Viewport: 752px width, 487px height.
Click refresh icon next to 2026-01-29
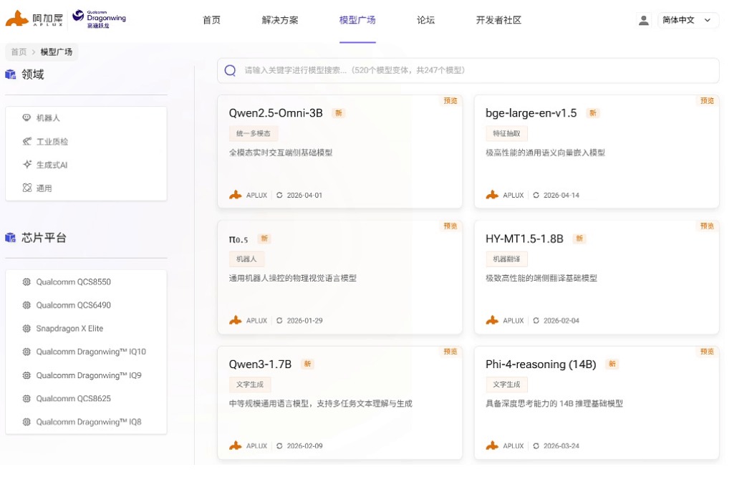(x=279, y=321)
